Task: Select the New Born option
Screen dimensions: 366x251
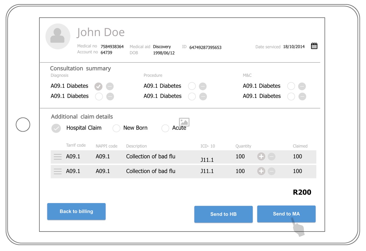Action: point(116,128)
